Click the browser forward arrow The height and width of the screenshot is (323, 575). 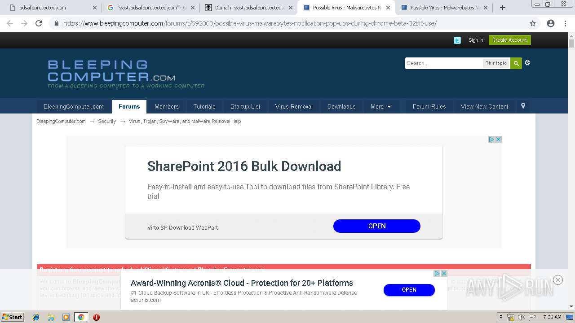point(24,23)
